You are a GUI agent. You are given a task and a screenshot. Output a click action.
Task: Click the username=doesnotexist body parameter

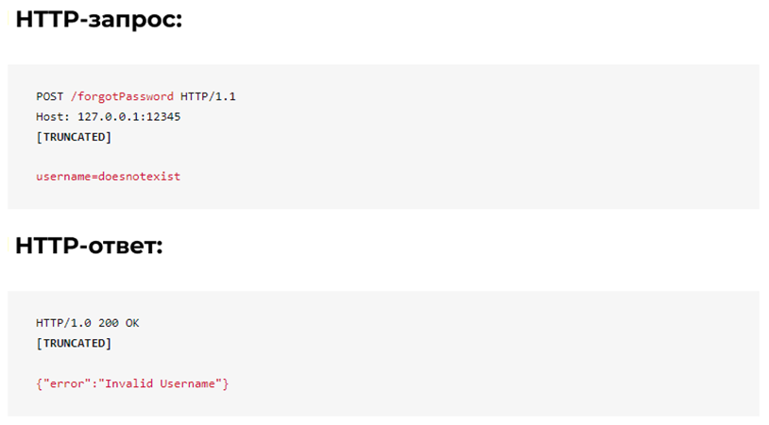coord(108,177)
